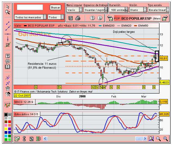Viewport: 172px width, 145px height.
Task: Pick the yellow color swatch
Action: point(6,129)
